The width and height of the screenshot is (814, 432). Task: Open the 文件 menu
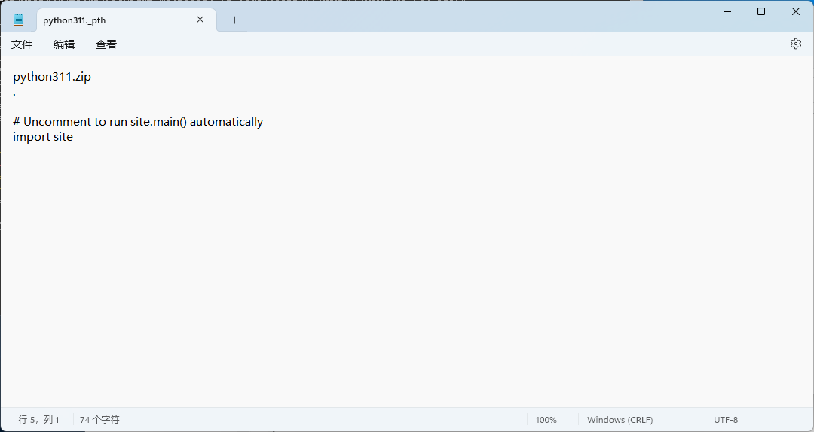coord(22,44)
